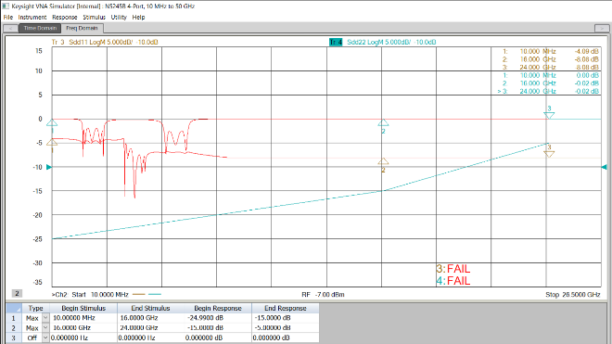Click the Type column header

point(35,308)
